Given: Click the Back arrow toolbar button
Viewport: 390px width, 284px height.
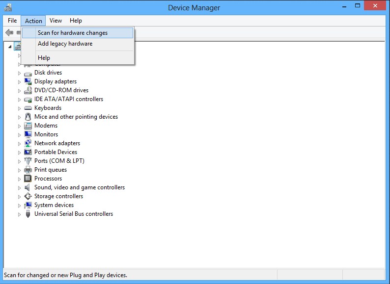Looking at the screenshot, I should [x=9, y=32].
